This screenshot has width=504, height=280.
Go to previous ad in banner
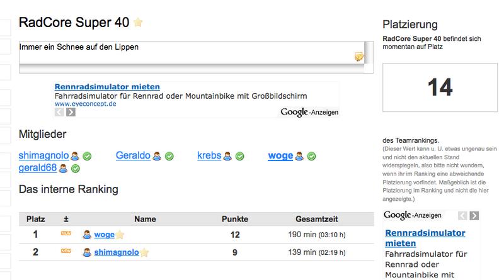(x=59, y=112)
